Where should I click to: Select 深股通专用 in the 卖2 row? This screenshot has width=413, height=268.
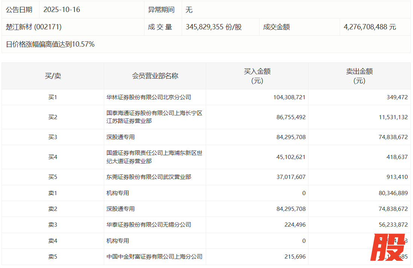(x=120, y=209)
